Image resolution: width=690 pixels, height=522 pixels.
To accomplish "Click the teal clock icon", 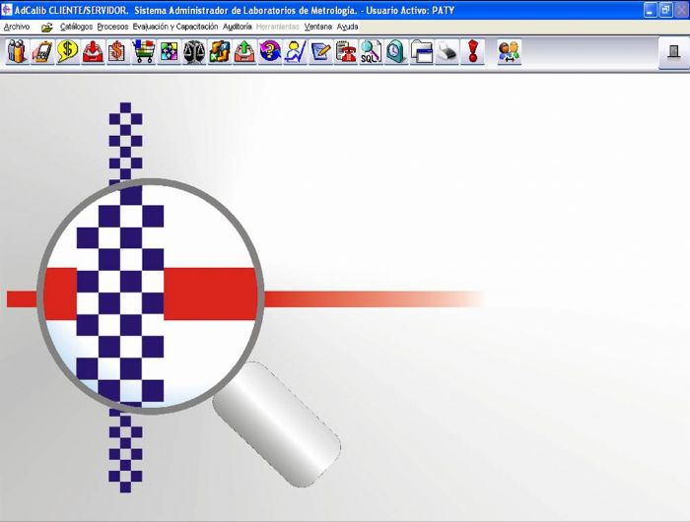I will point(396,51).
